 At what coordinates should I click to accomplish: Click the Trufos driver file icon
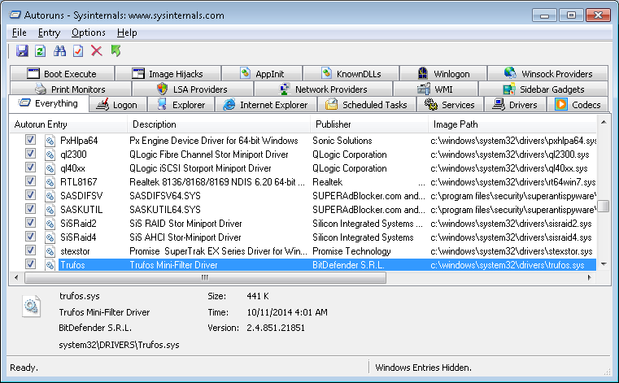pos(50,265)
